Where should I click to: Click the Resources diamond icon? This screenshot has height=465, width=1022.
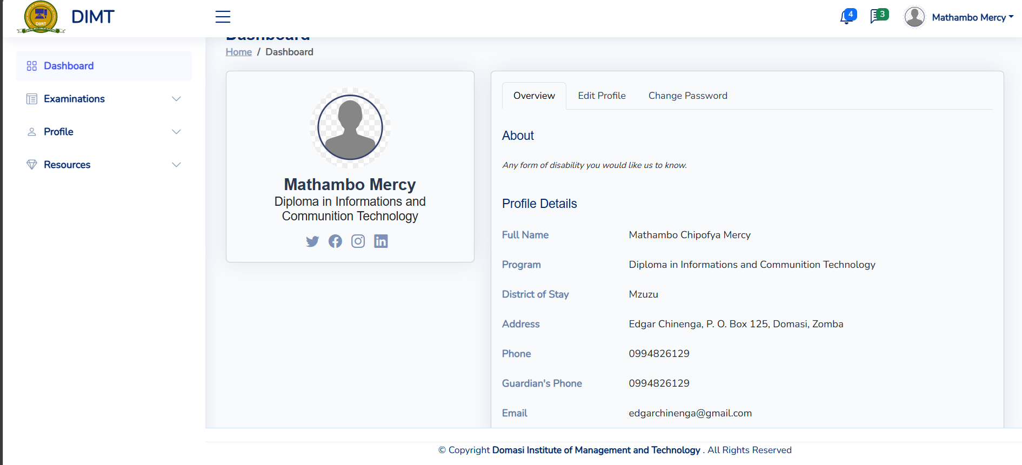(x=31, y=164)
